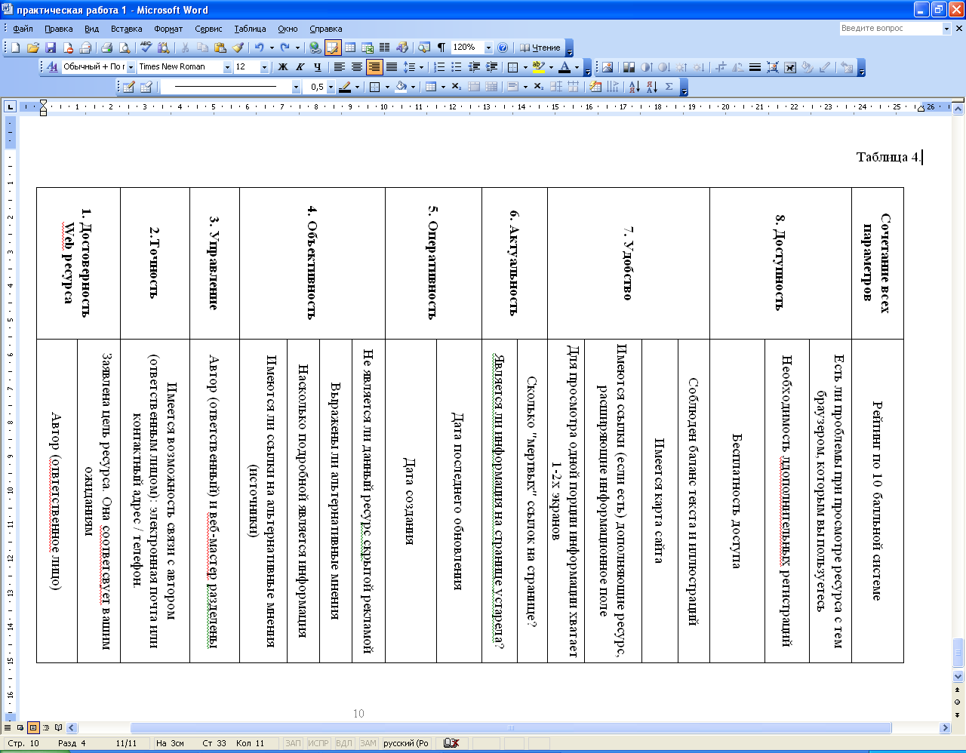Click the ИСПР status bar indicator
The width and height of the screenshot is (966, 753).
click(318, 743)
